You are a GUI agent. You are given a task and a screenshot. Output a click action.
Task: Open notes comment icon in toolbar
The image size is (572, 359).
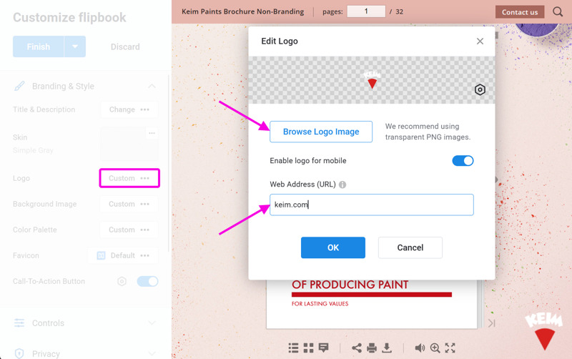(324, 348)
